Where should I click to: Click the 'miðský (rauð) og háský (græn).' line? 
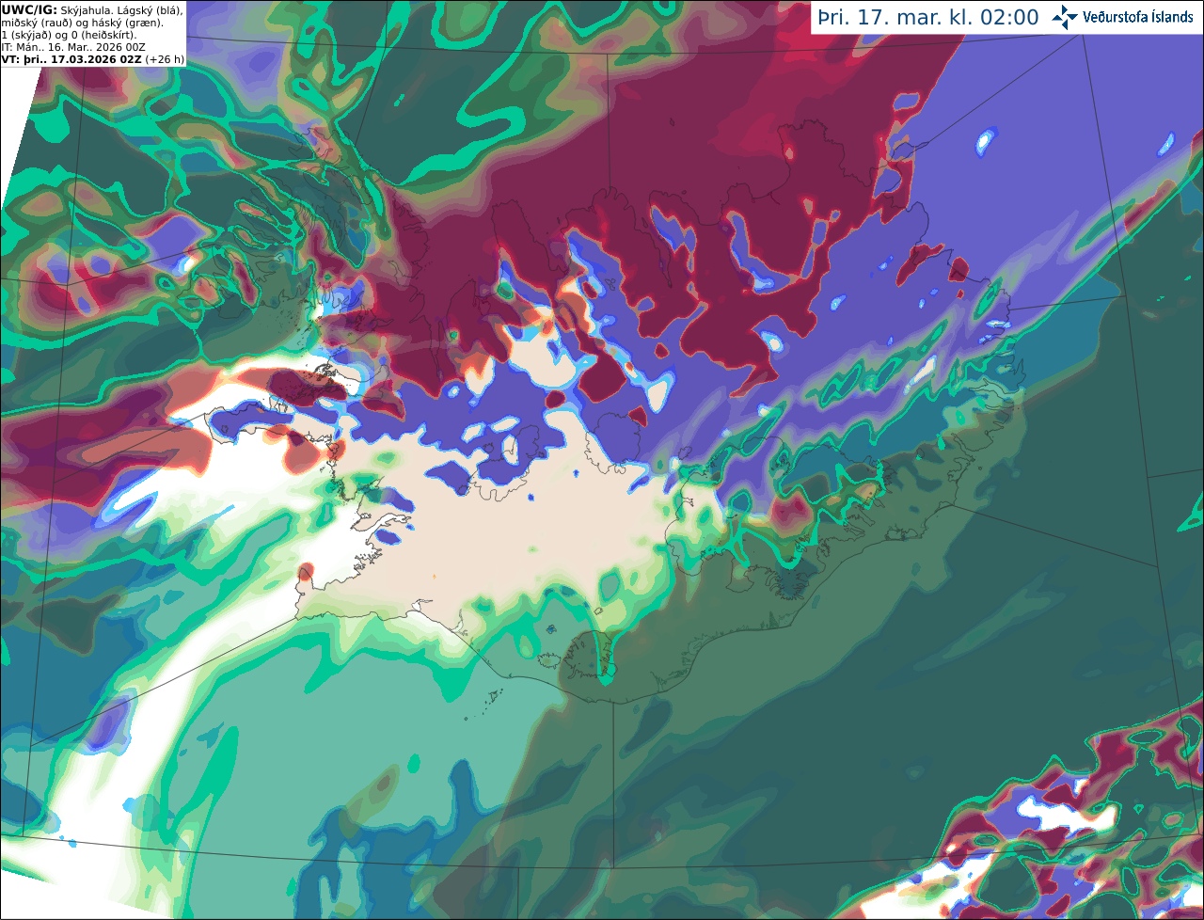[82, 23]
